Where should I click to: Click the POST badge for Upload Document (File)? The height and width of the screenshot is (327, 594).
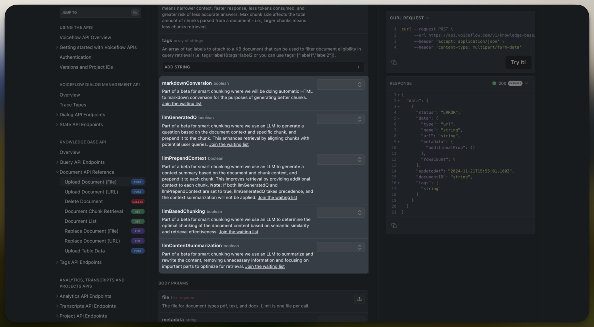pyautogui.click(x=138, y=182)
